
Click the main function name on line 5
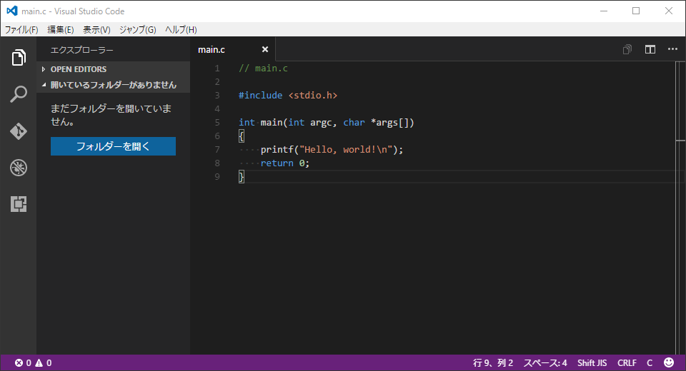[x=272, y=122]
